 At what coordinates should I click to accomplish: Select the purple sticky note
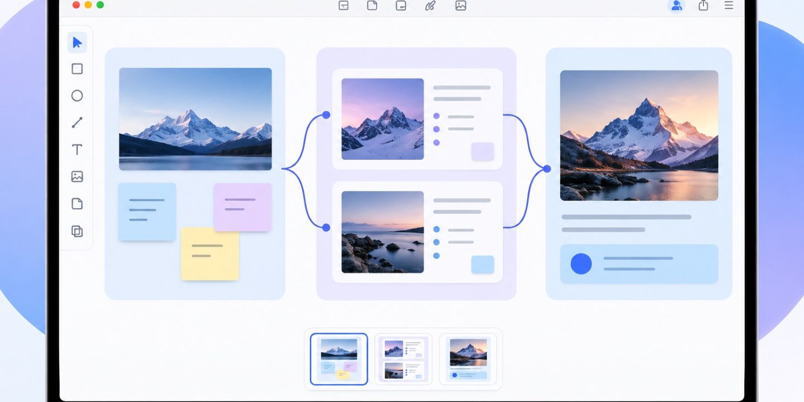(242, 207)
